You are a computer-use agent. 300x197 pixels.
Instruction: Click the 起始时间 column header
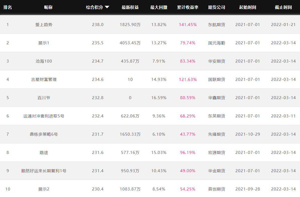[248, 7]
